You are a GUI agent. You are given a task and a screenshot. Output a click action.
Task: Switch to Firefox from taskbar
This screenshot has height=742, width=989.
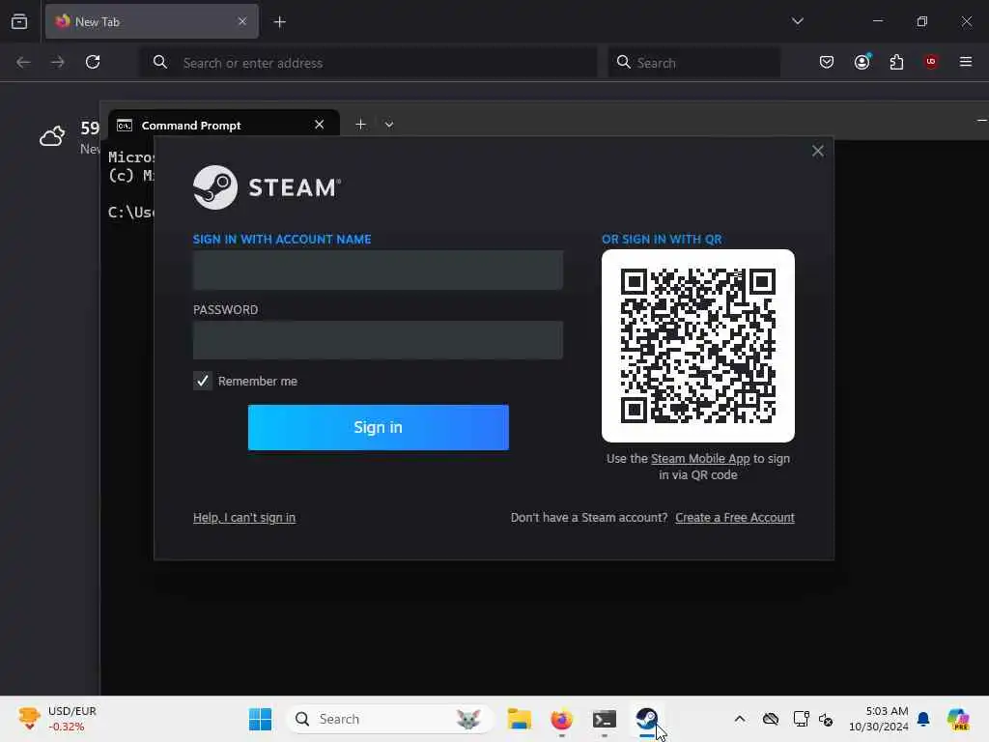tap(561, 719)
